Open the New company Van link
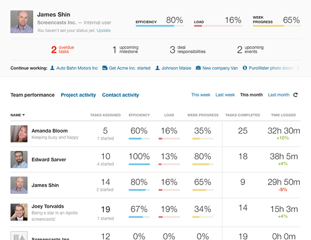This screenshot has width=311, height=240. 220,68
